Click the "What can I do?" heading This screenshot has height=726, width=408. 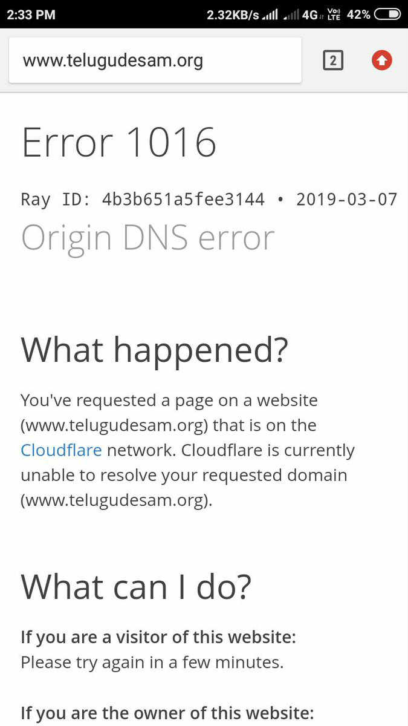point(135,586)
